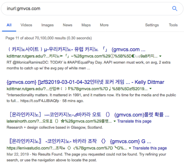
Task: Switch to the Videos tab
Action: coord(26,25)
